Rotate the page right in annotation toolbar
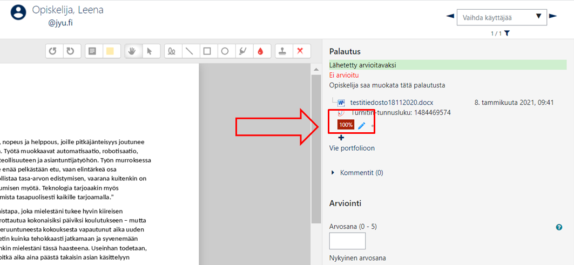The image size is (574, 265). [x=70, y=51]
